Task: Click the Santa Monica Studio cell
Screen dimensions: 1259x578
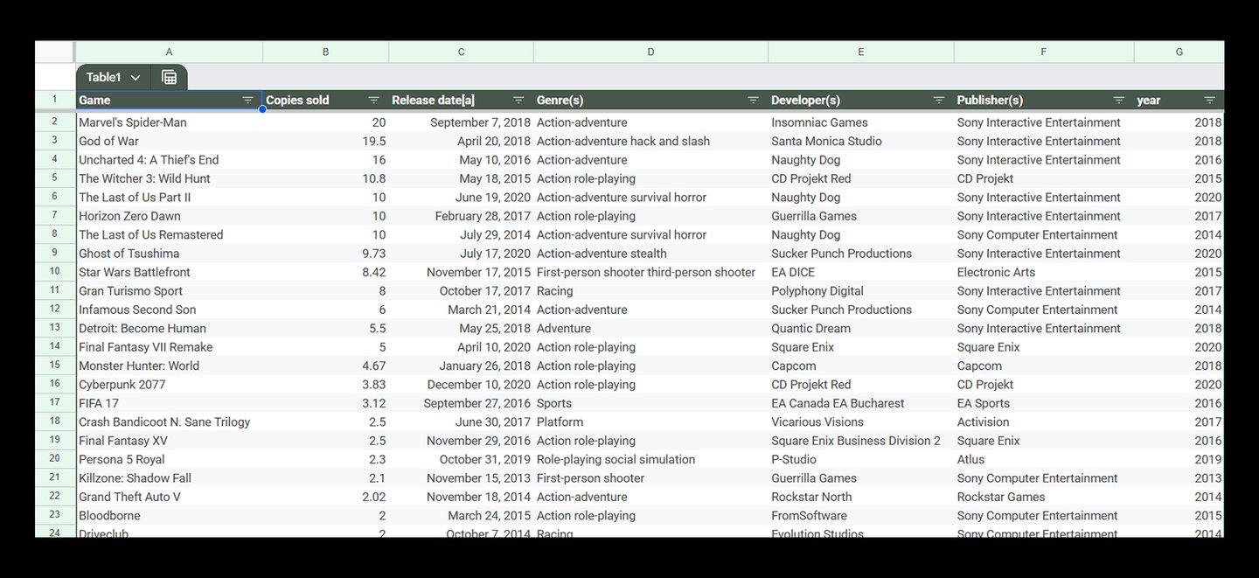Action: coord(861,141)
